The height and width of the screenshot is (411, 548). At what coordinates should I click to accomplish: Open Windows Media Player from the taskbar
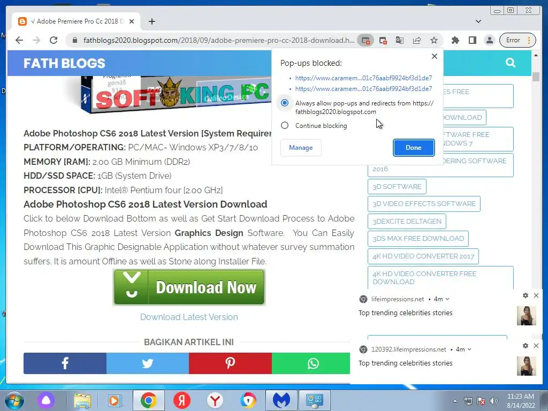114,400
